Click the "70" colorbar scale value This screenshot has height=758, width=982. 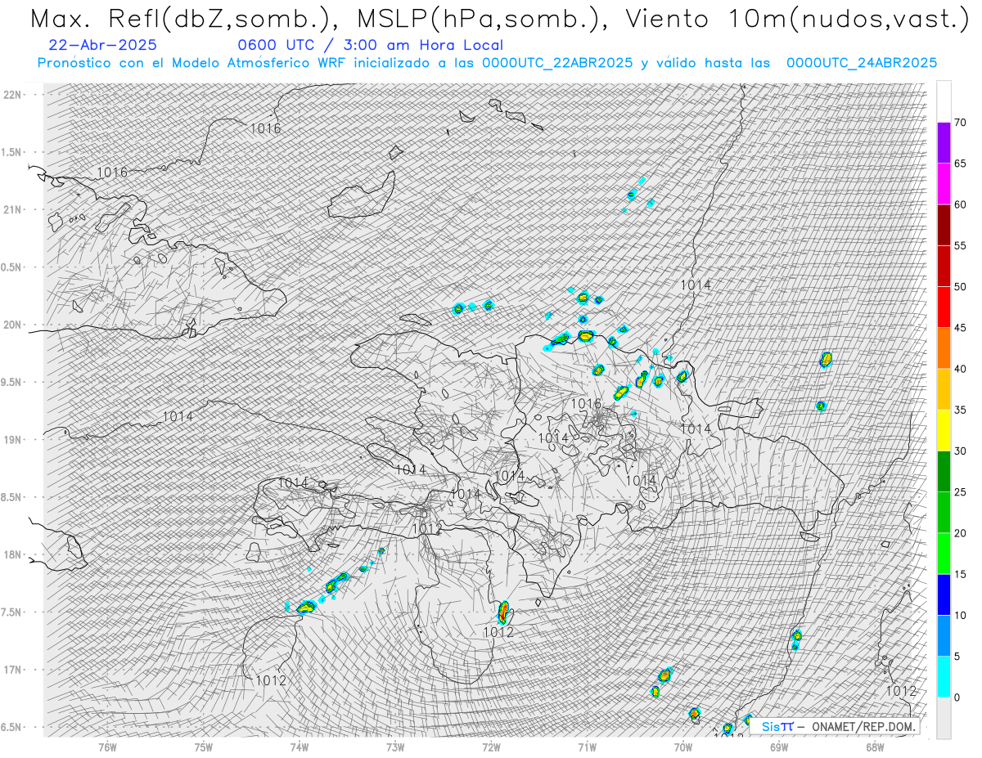click(960, 123)
